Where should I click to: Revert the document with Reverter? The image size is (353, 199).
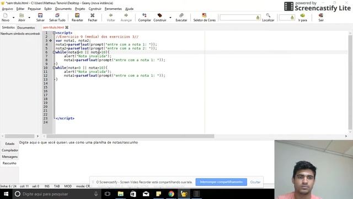(x=77, y=17)
